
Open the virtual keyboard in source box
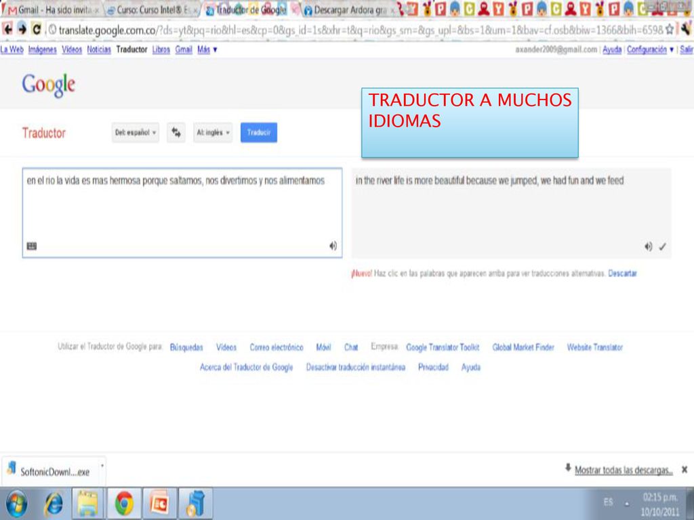coord(32,246)
